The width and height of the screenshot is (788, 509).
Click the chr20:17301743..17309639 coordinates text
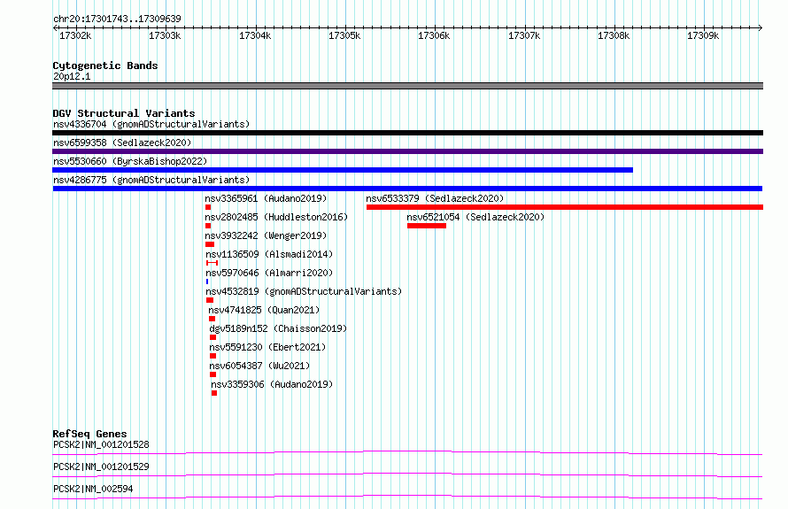(x=117, y=19)
